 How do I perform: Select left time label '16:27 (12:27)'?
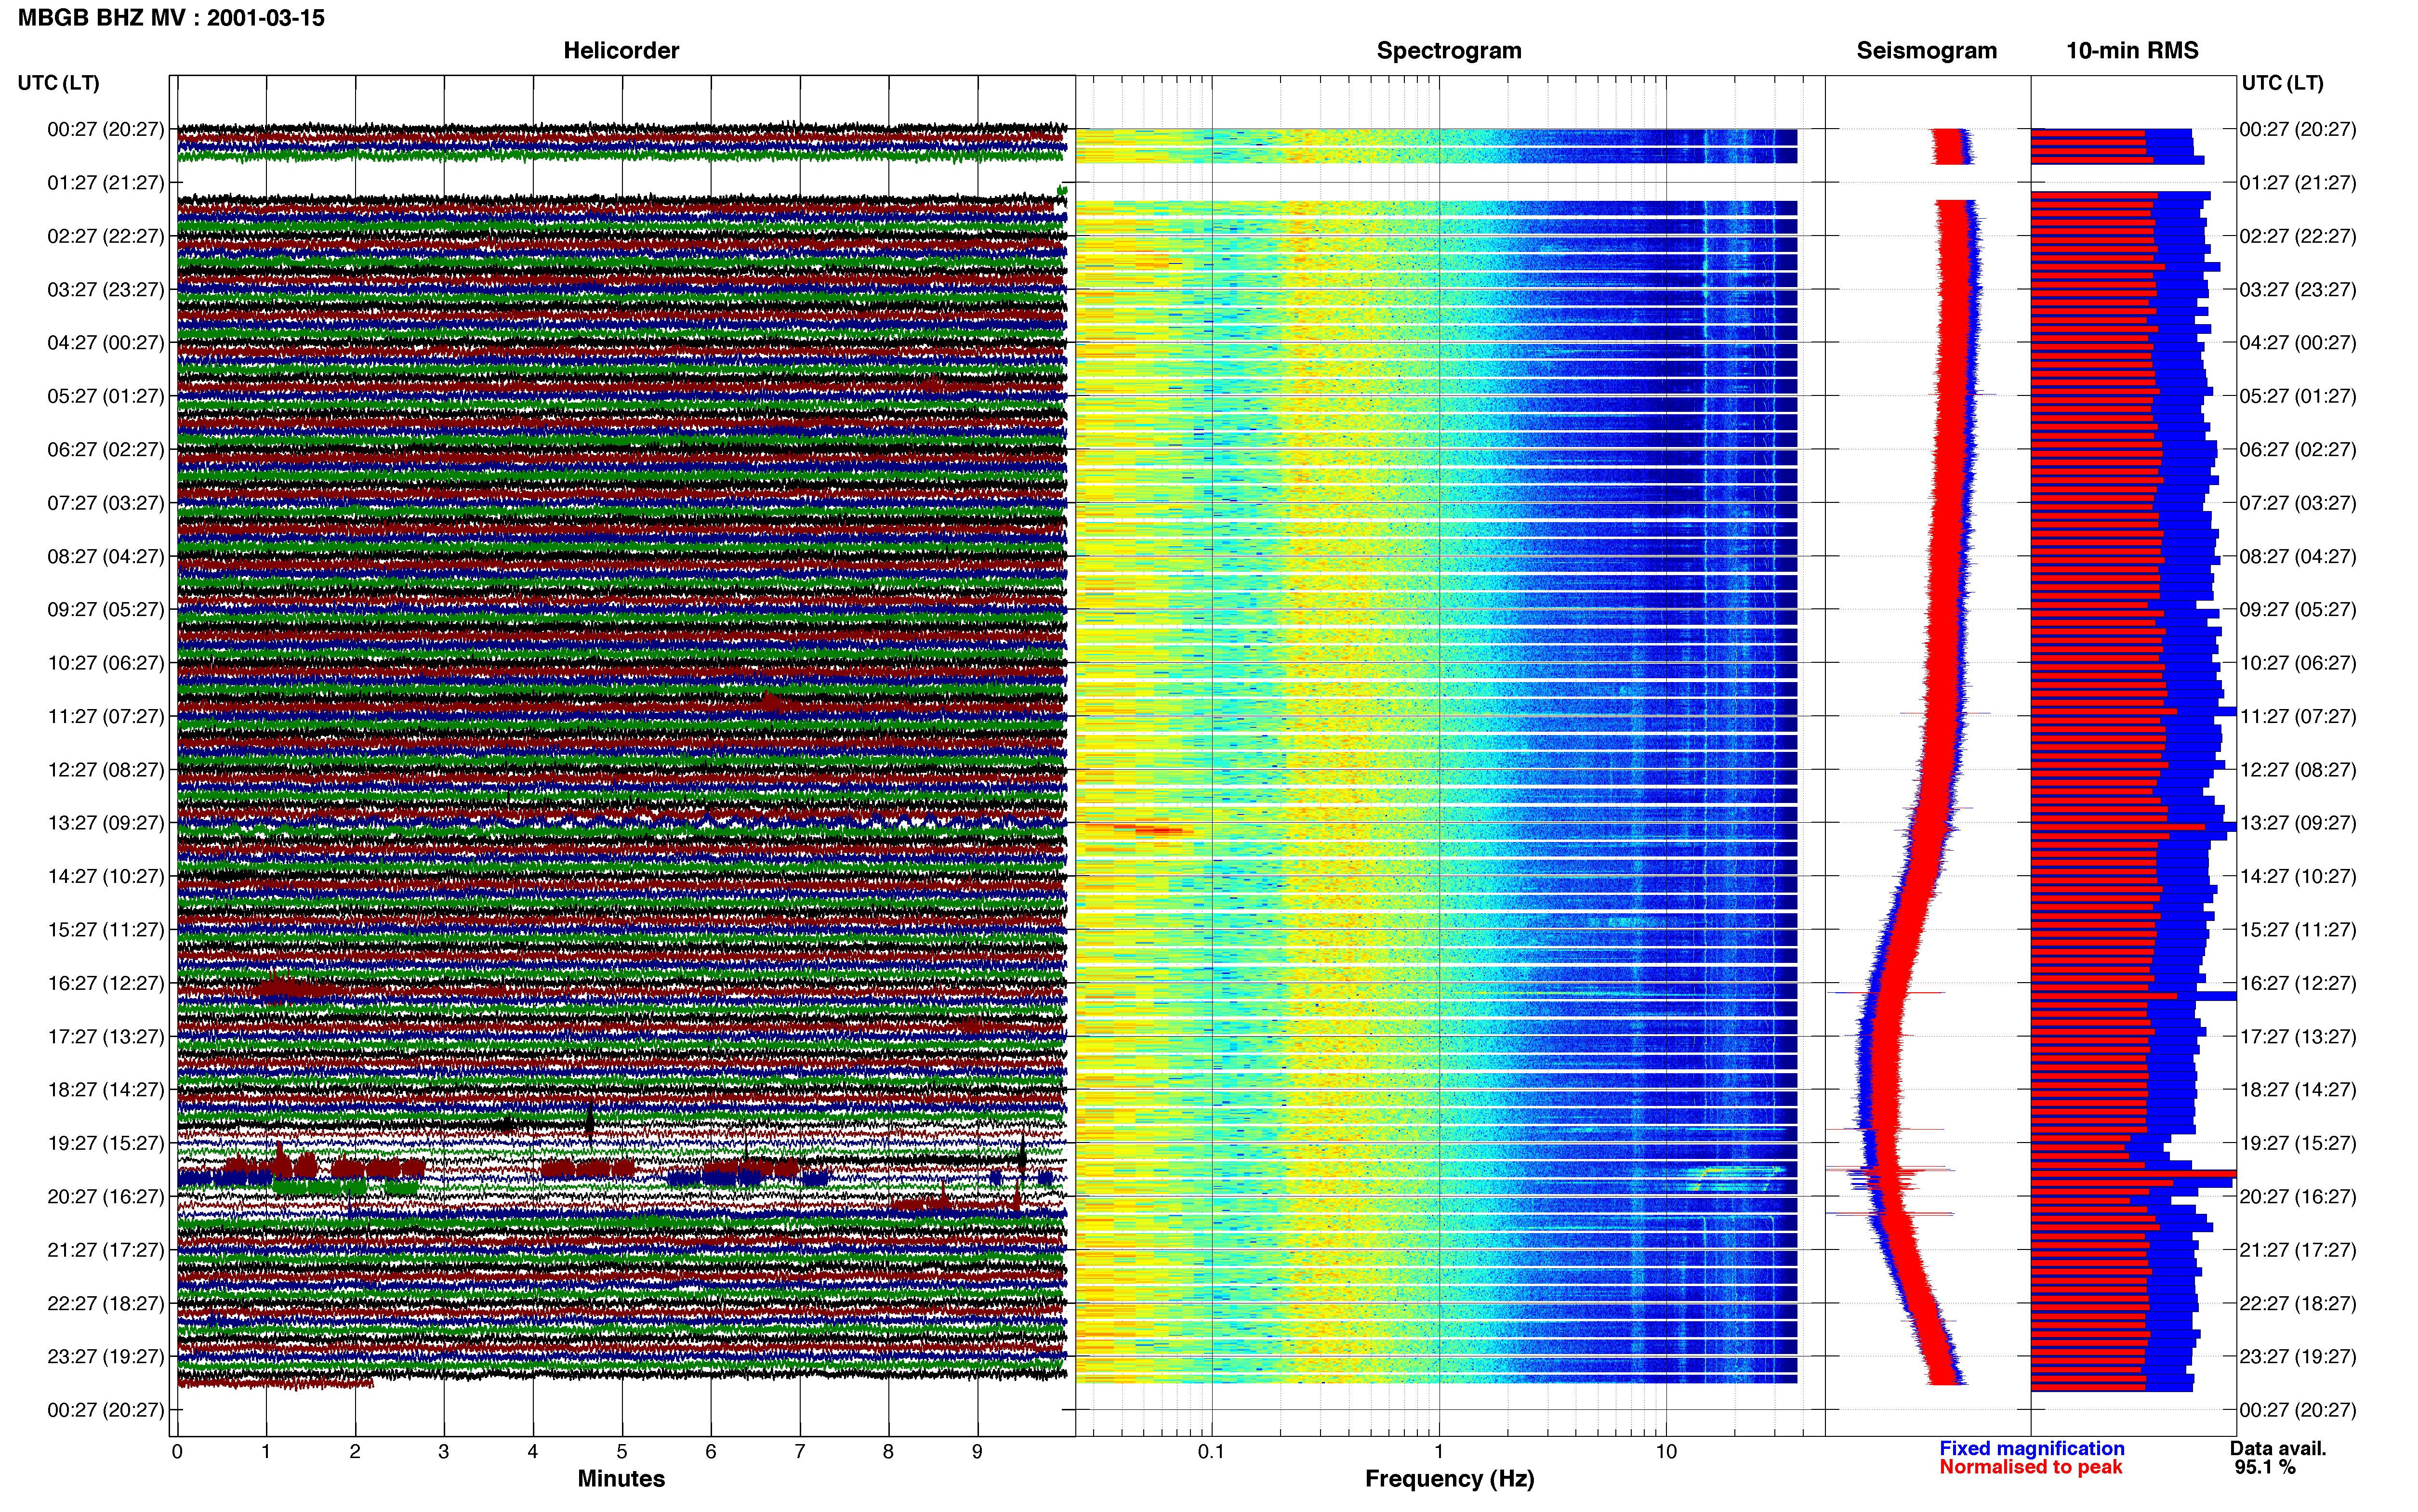coord(105,983)
